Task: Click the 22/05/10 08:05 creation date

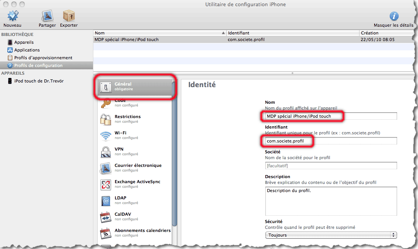Action: click(377, 39)
